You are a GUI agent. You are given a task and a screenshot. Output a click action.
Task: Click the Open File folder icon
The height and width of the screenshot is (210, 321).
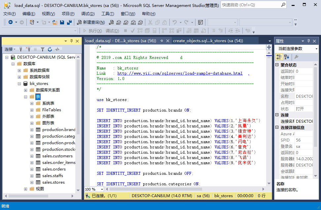click(x=55, y=22)
